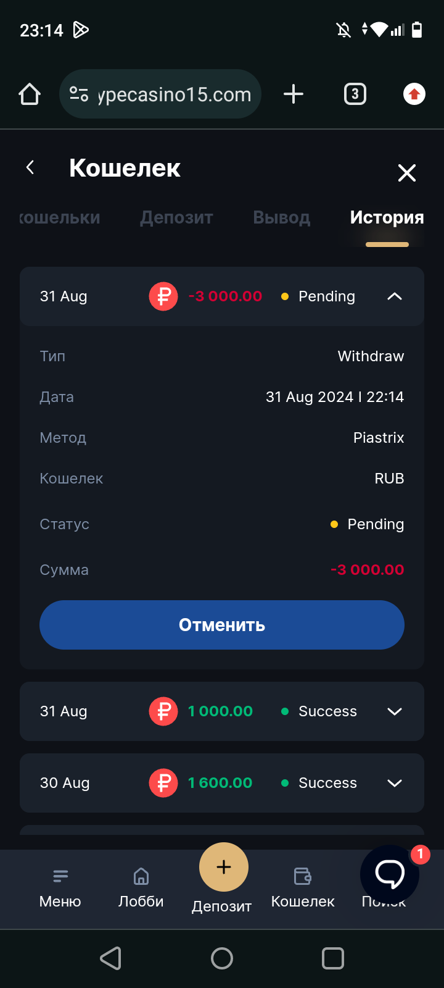Open Кошелек in the bottom navigation
Image resolution: width=444 pixels, height=988 pixels.
303,888
